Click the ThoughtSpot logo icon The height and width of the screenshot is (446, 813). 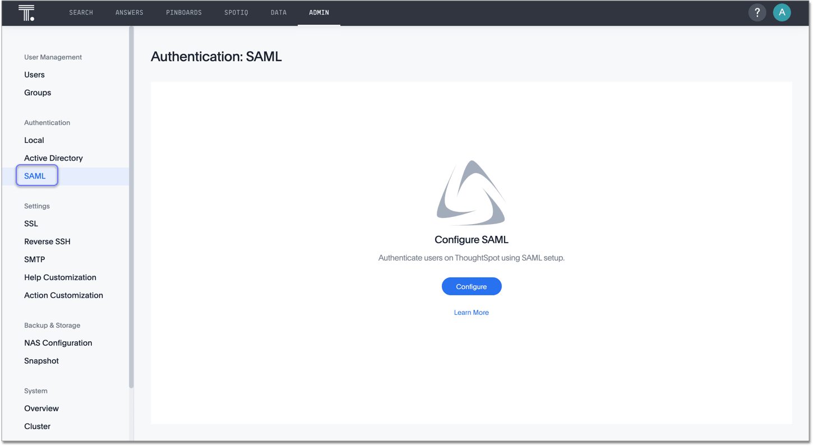point(26,12)
